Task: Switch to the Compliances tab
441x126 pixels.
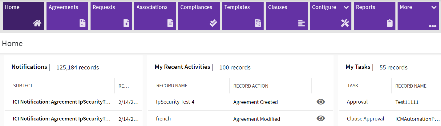Action: click(x=196, y=7)
